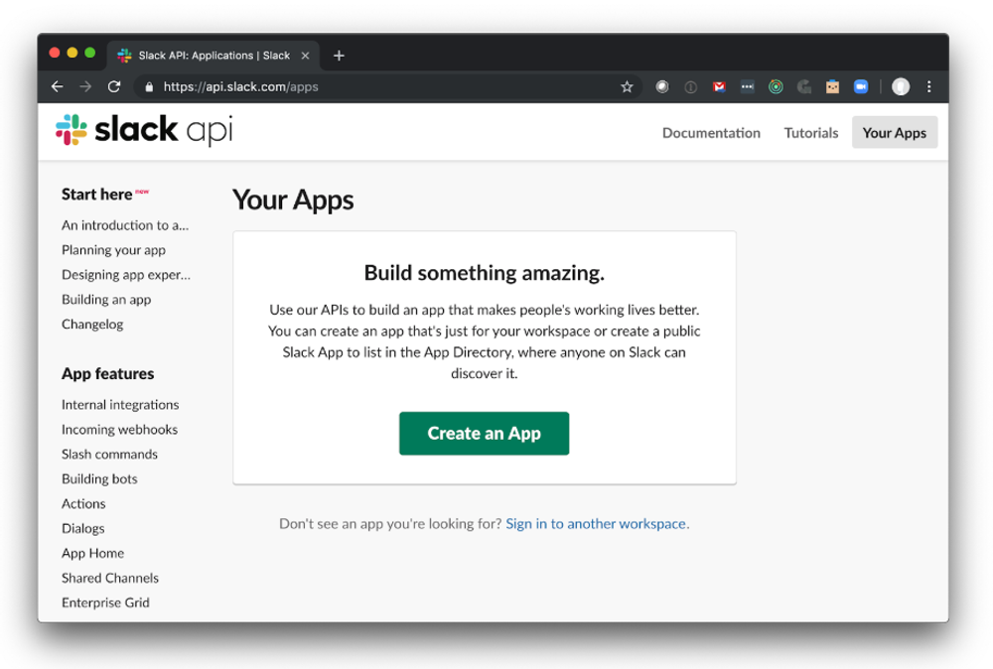993x669 pixels.
Task: Open the Changelog sidebar link
Action: pyautogui.click(x=91, y=324)
